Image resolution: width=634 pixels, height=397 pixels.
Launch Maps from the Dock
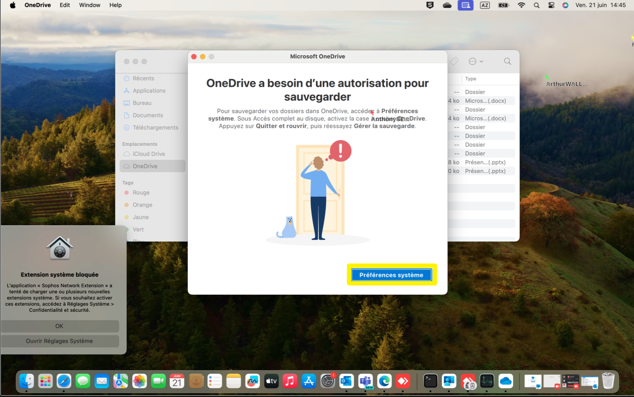pyautogui.click(x=120, y=381)
